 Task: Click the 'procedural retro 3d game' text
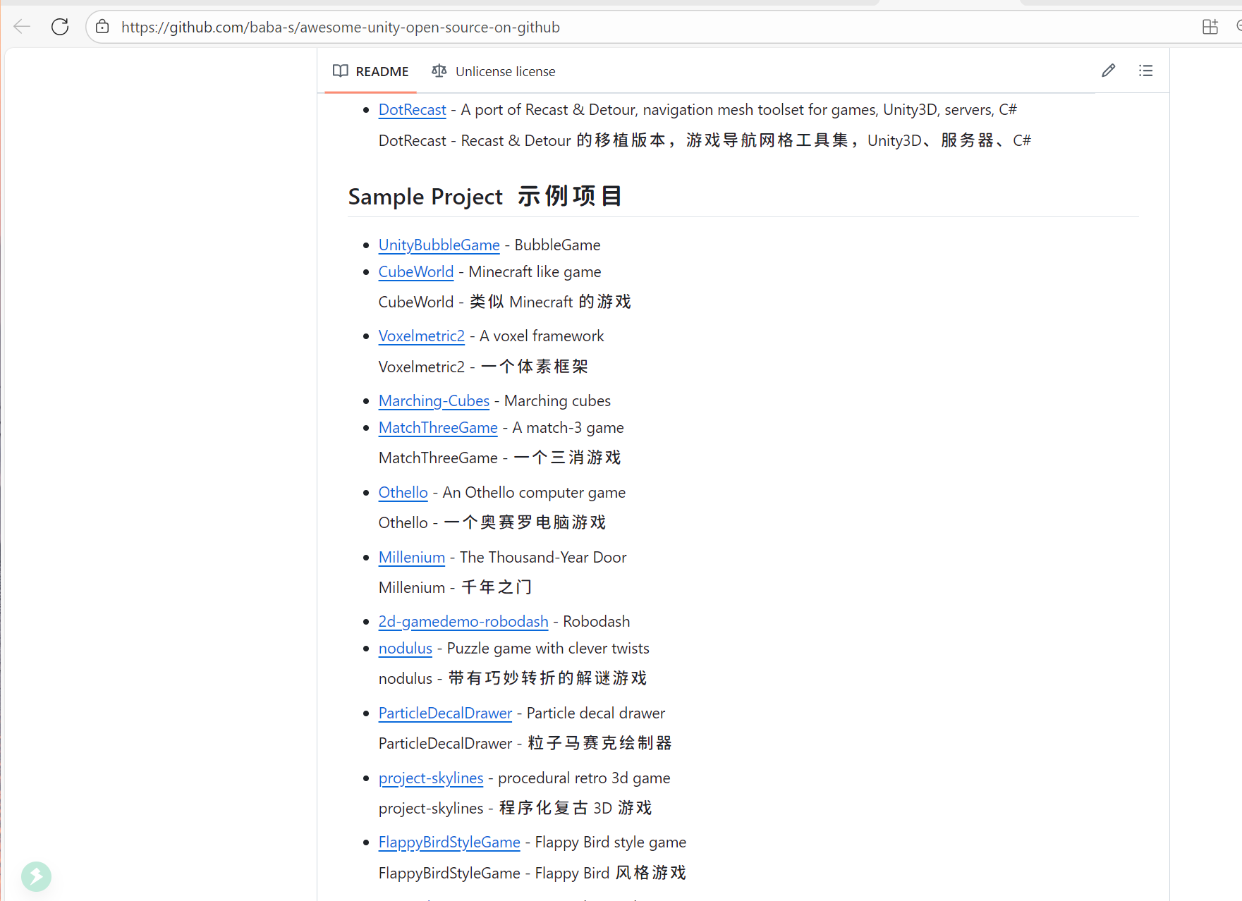pos(584,778)
